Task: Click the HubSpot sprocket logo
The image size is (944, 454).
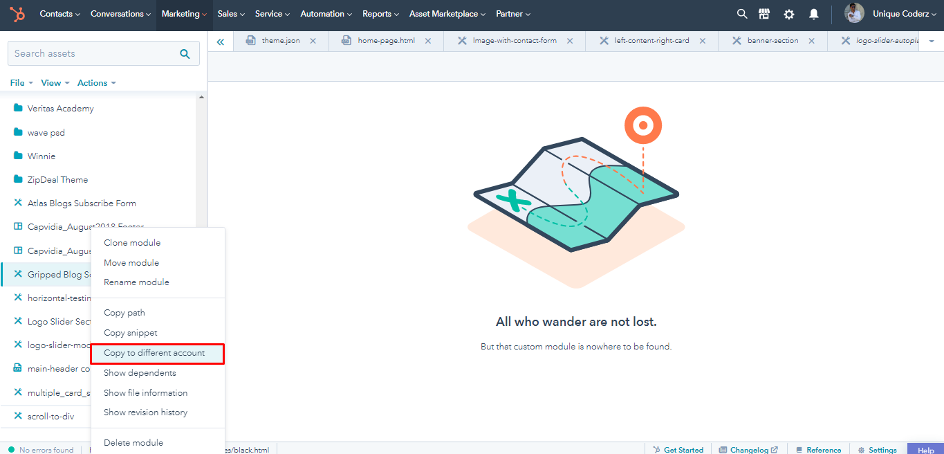Action: pyautogui.click(x=17, y=14)
